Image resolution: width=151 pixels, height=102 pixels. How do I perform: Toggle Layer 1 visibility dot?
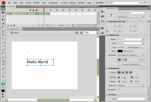30,14
